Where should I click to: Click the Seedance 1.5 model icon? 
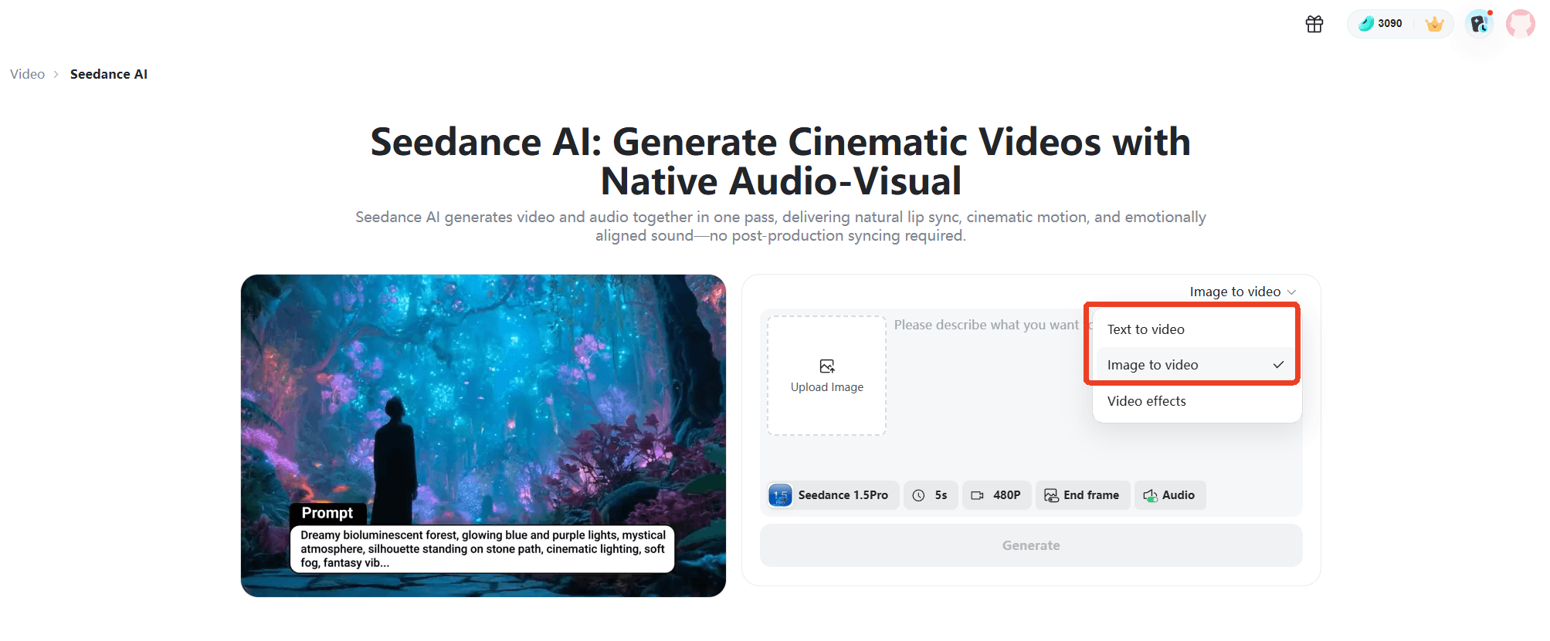[x=780, y=495]
